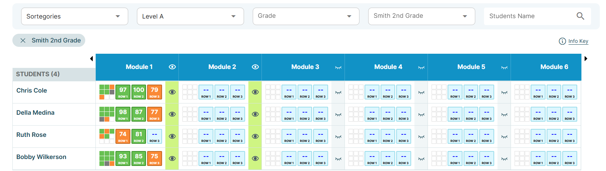Open the Info Key link
606x171 pixels.
(578, 41)
